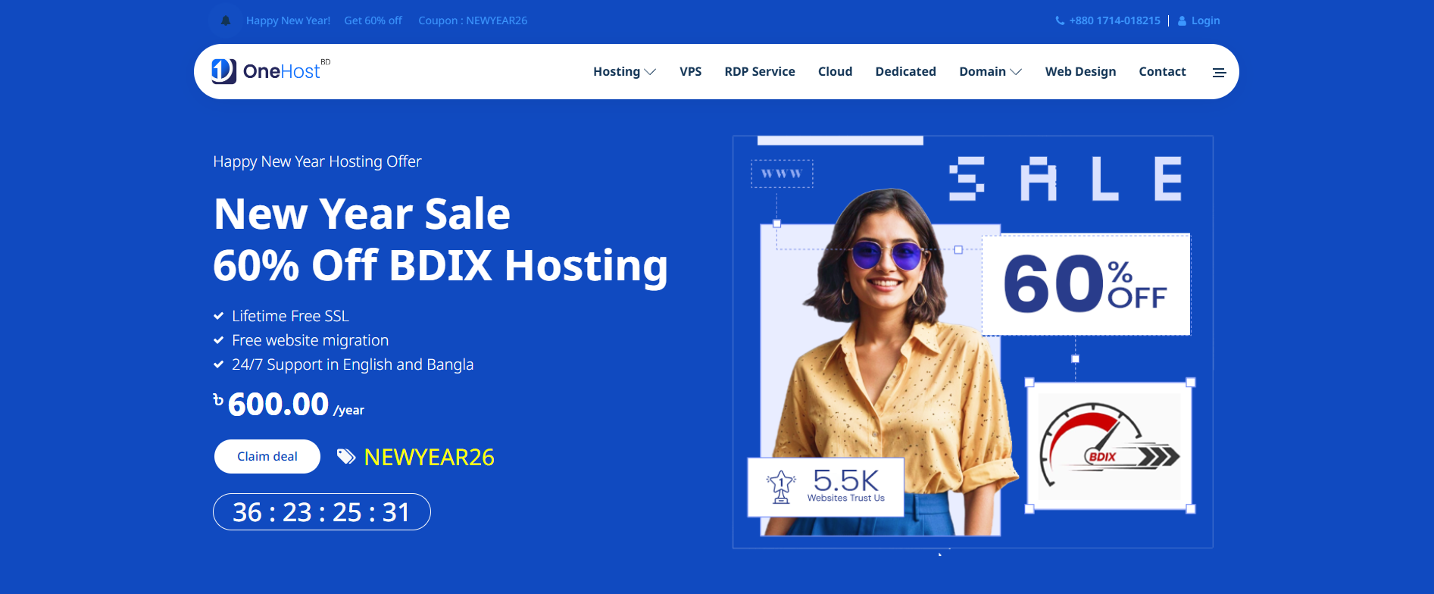Open RDP Service page

[x=760, y=71]
